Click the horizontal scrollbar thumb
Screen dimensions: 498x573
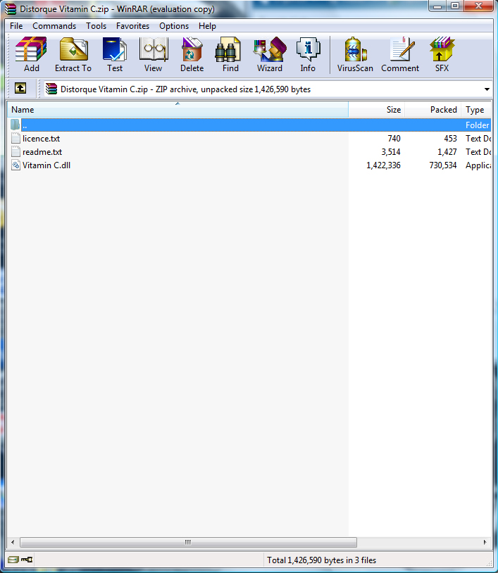coord(188,542)
